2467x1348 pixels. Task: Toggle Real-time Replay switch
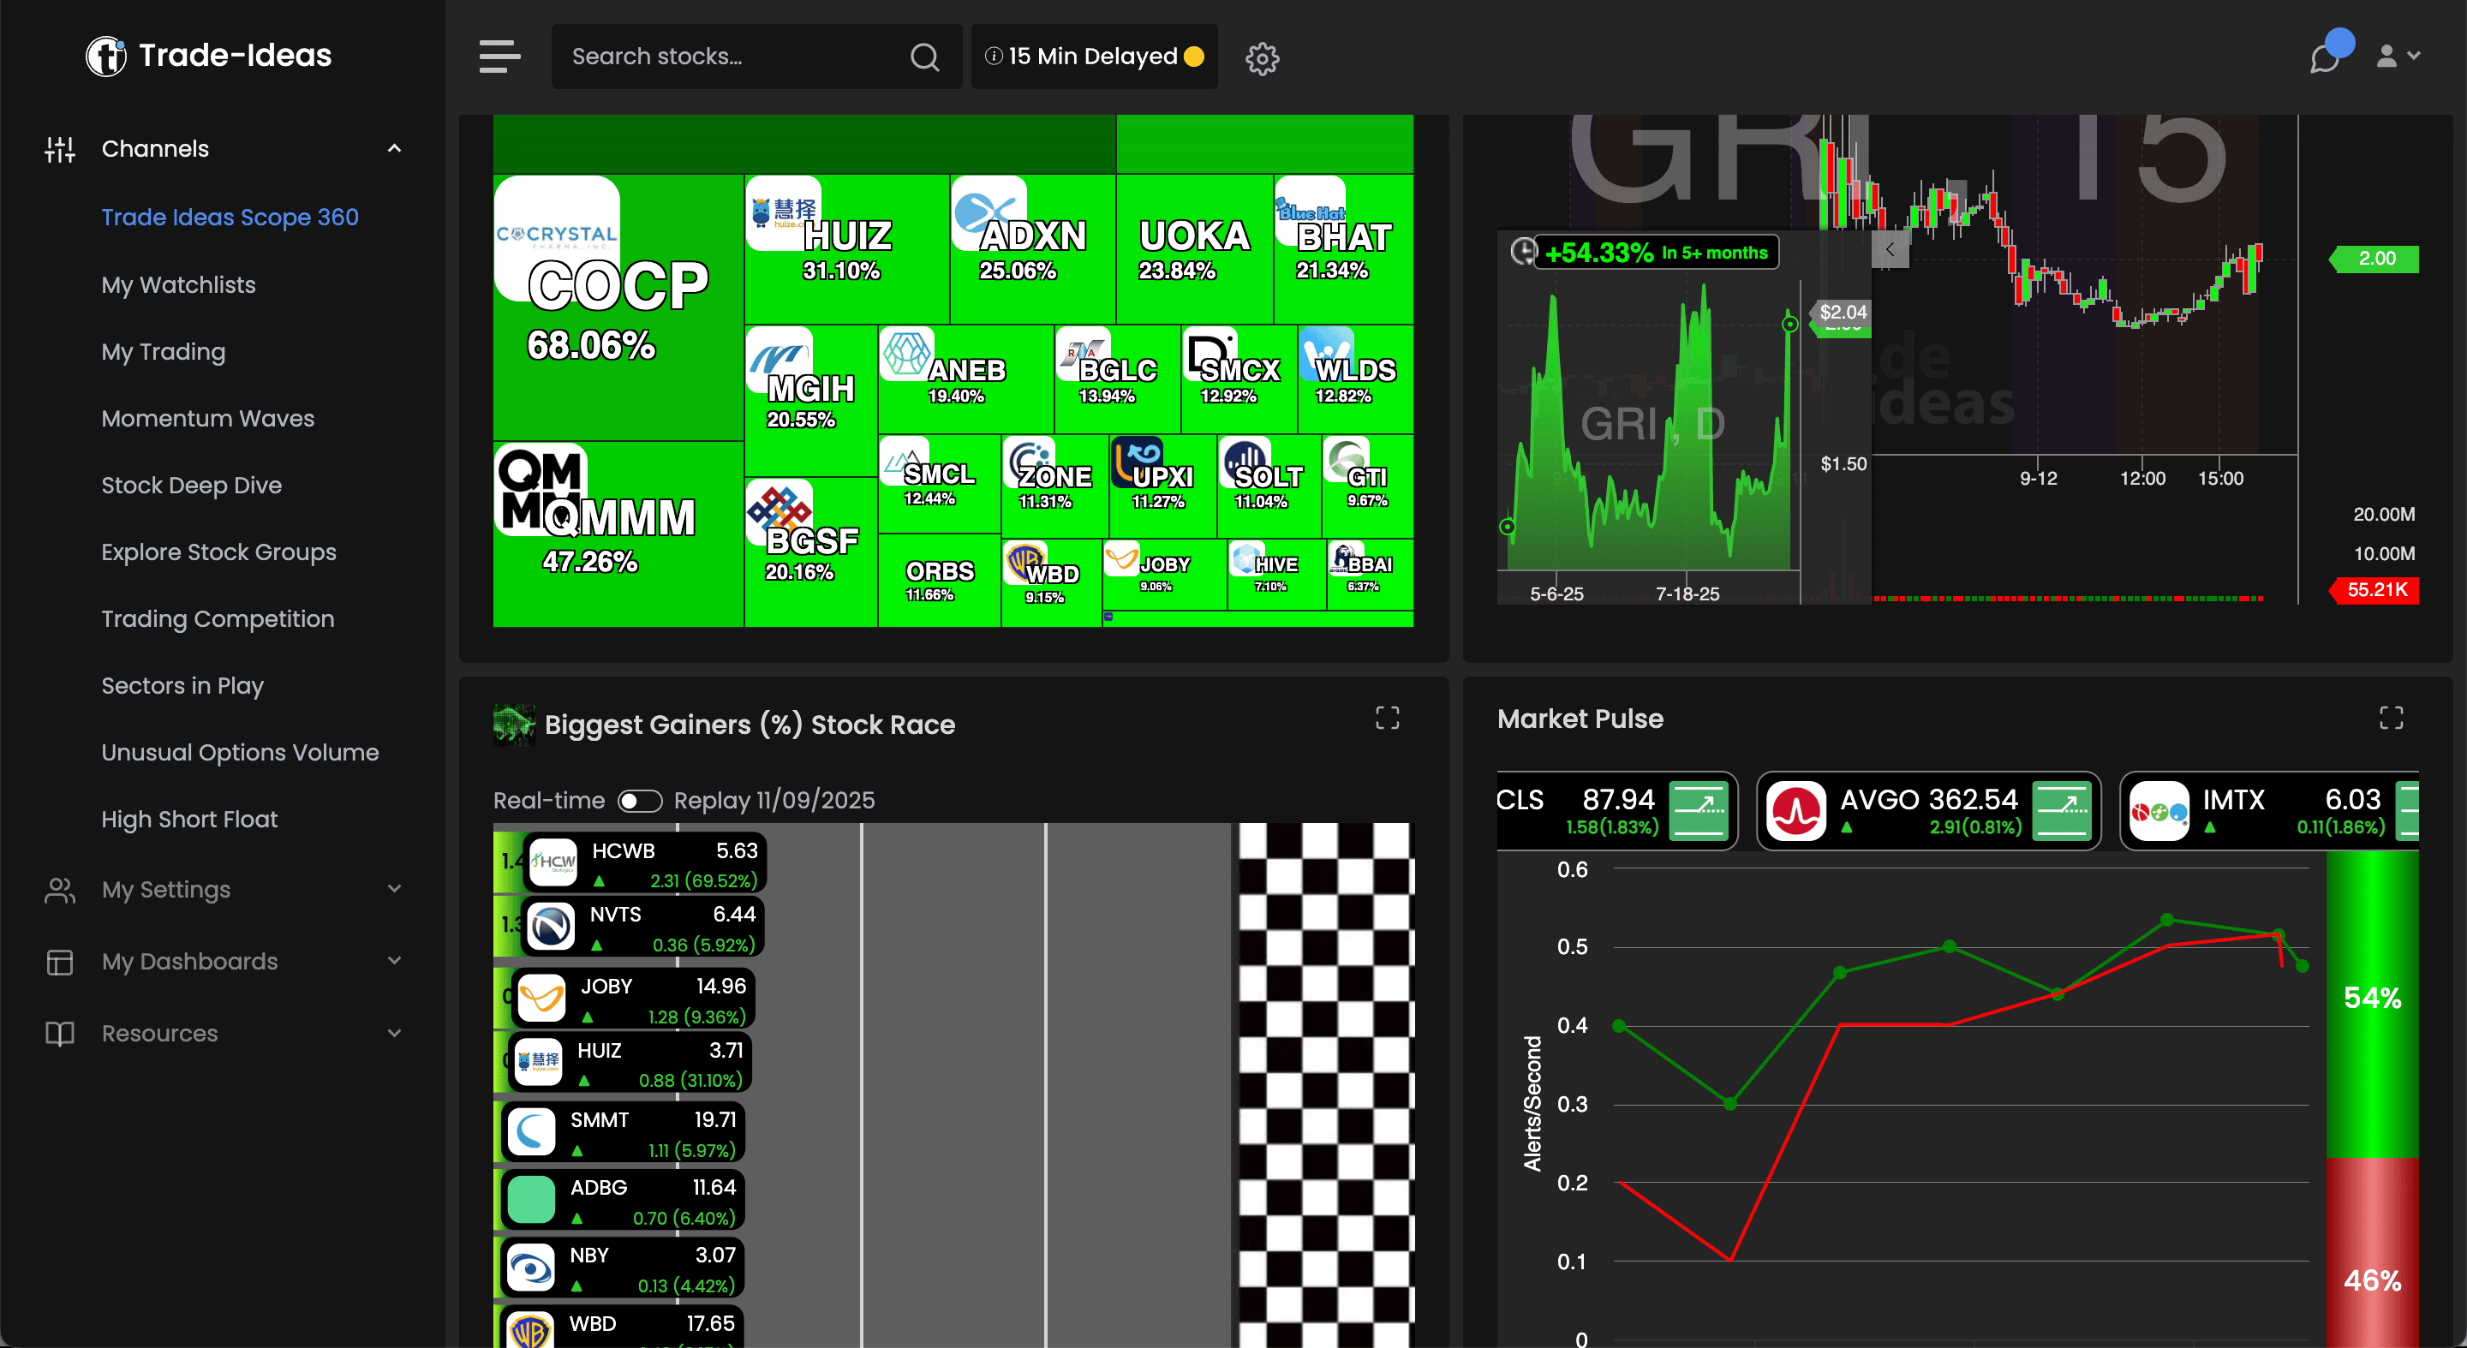coord(639,801)
